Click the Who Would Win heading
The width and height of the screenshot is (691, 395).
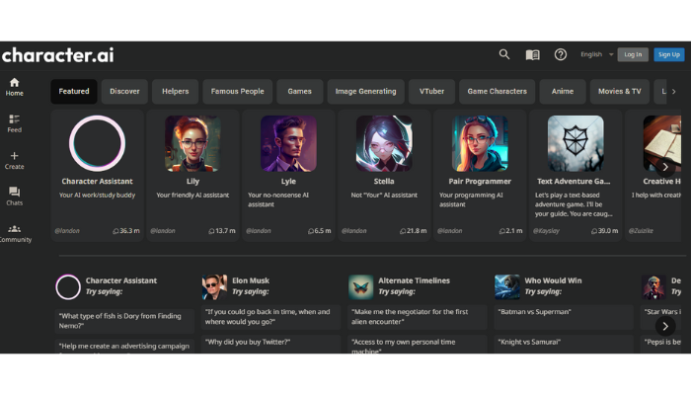(x=553, y=280)
